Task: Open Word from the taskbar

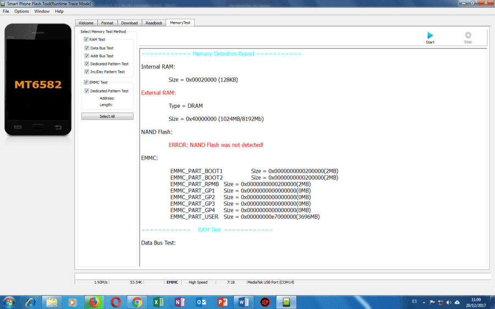Action: click(x=244, y=302)
